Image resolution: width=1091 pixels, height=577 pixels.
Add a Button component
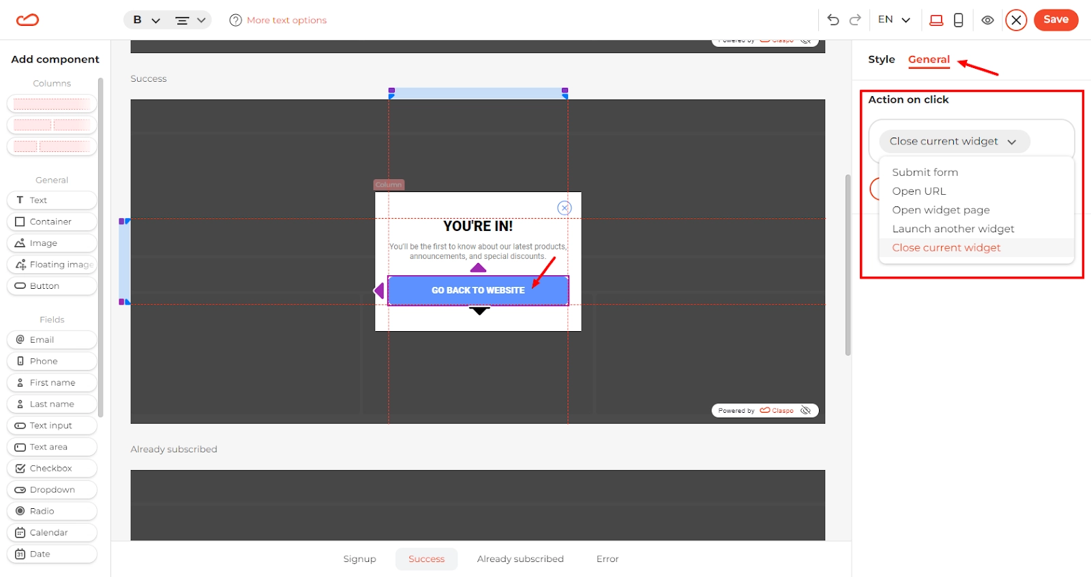52,286
